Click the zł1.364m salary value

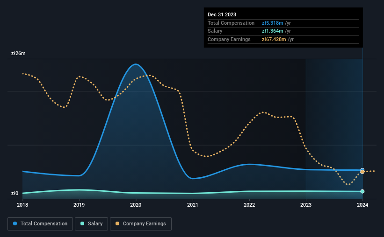pyautogui.click(x=273, y=31)
